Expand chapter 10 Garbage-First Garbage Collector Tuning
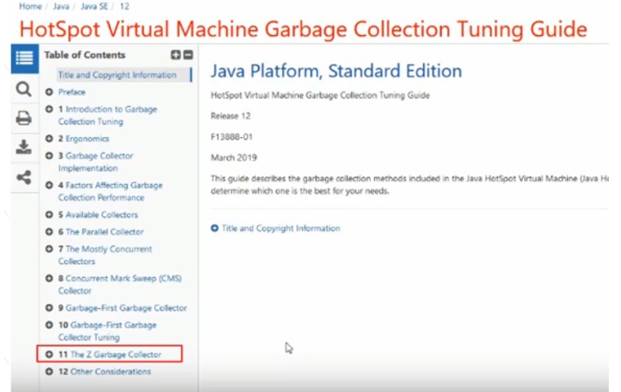Screen dimensions: 621x392 coord(49,324)
